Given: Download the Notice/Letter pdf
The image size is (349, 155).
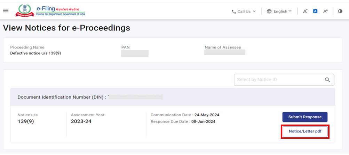Looking at the screenshot, I should pyautogui.click(x=305, y=131).
